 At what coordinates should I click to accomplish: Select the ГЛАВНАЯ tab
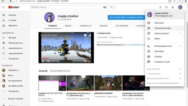(x=53, y=26)
